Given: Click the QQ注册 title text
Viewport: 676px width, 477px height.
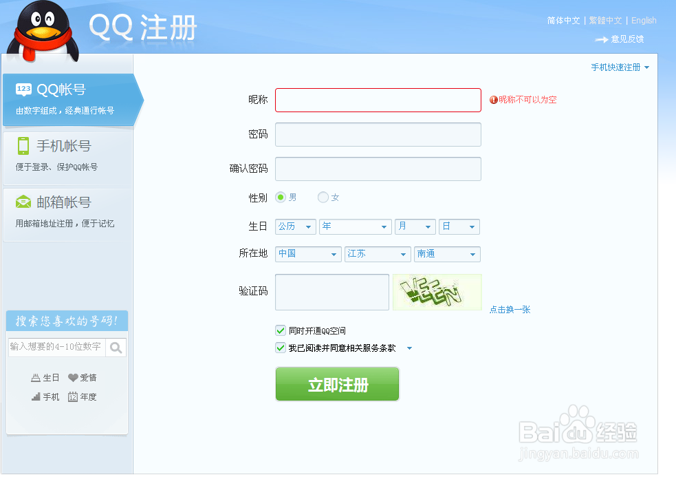Looking at the screenshot, I should click(143, 28).
